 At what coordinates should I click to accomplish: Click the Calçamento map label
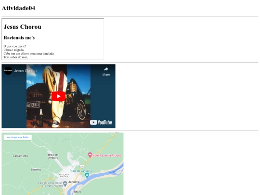(x=20, y=156)
